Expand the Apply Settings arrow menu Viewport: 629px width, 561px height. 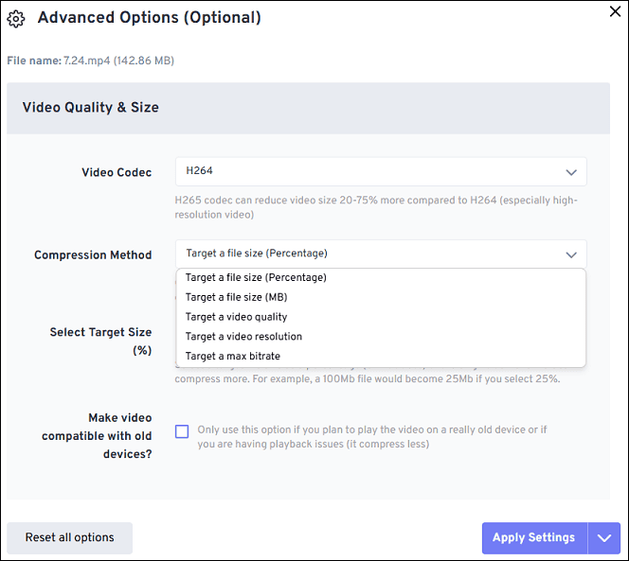pos(604,537)
